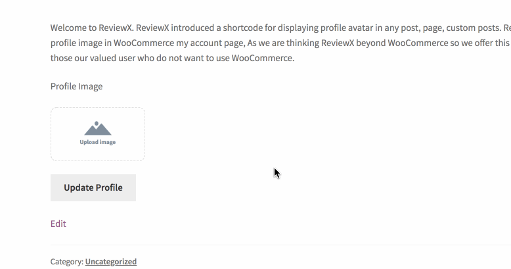Click the "Category:" label text
The image size is (511, 269).
pyautogui.click(x=66, y=262)
